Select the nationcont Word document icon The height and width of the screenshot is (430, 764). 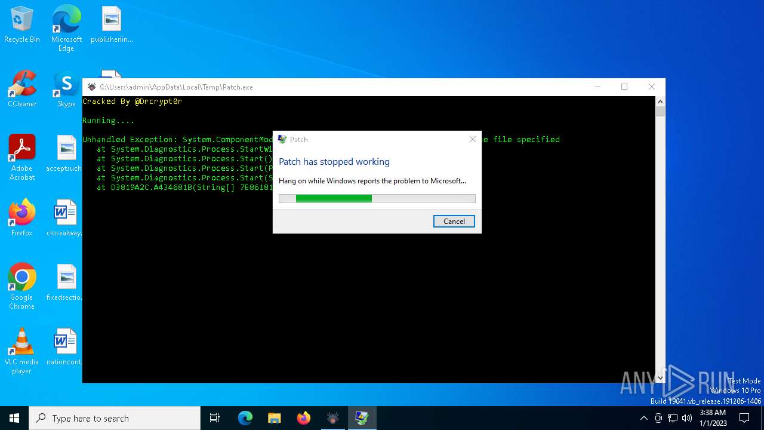tap(66, 347)
